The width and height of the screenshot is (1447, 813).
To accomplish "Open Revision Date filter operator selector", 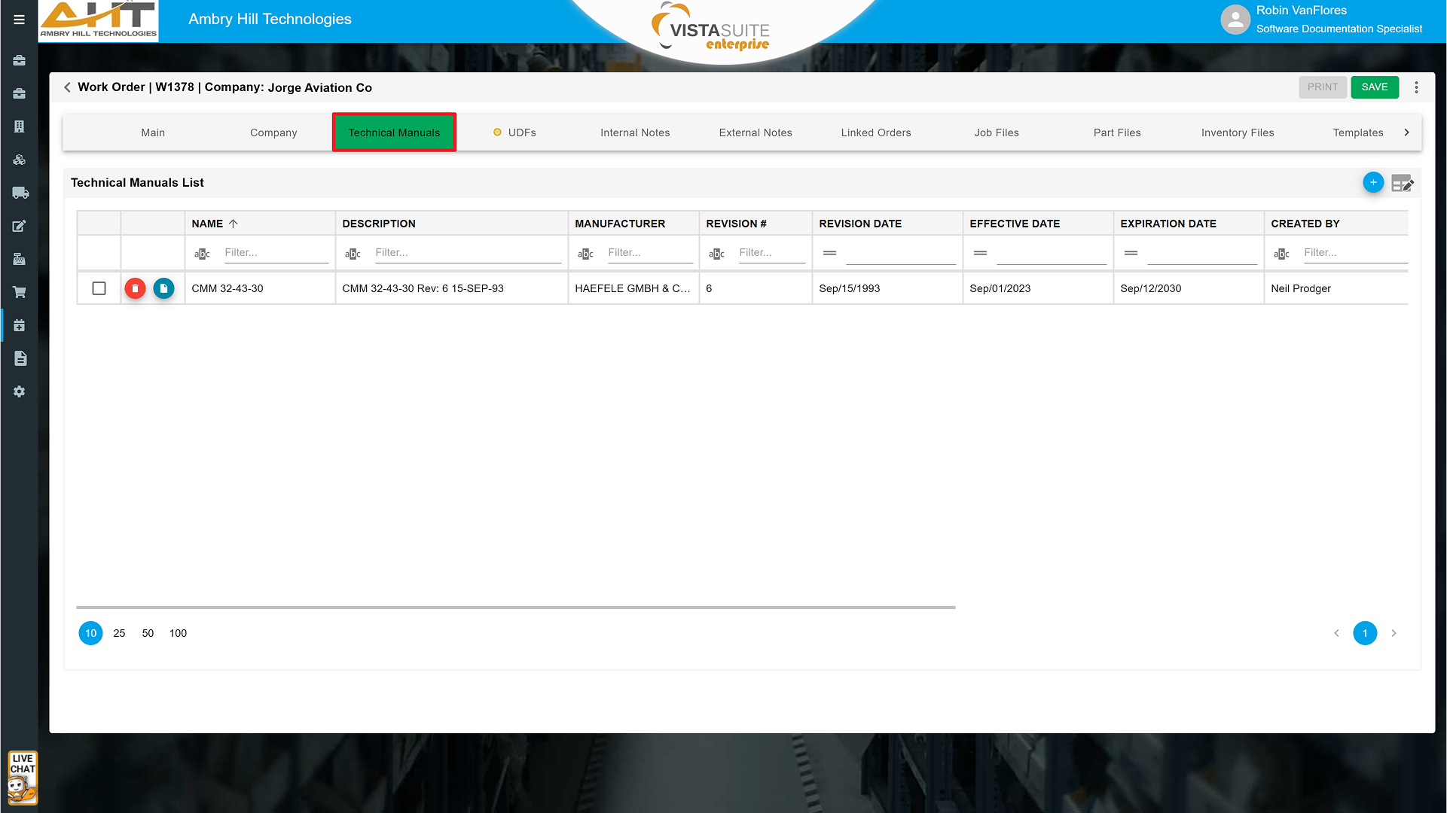I will pyautogui.click(x=829, y=253).
